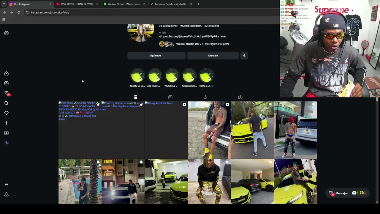Create a new post with plus icon
The width and height of the screenshot is (380, 214).
(7, 123)
